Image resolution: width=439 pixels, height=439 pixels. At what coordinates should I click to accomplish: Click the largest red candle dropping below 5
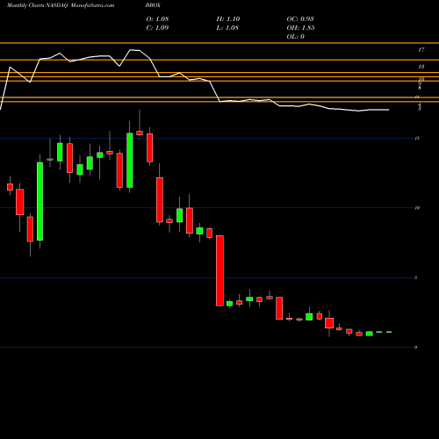219,270
